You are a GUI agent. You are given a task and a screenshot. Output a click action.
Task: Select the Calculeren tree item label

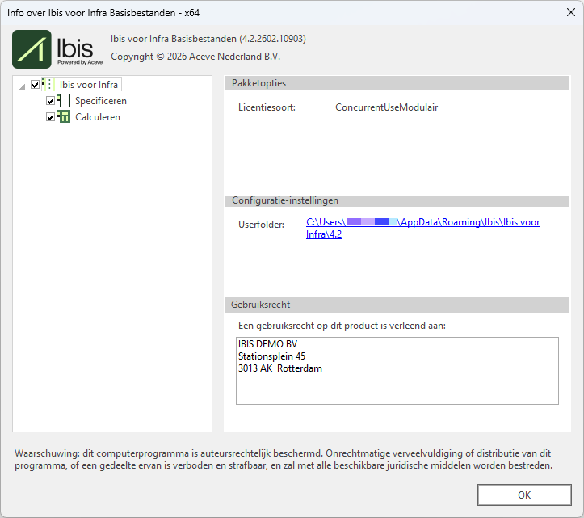click(x=98, y=117)
